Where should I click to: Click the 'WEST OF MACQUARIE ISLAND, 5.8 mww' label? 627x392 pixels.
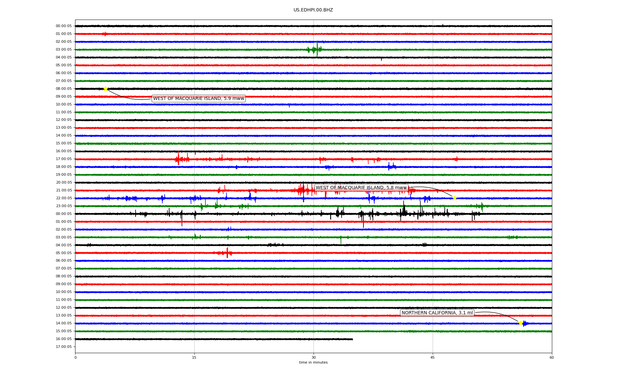(x=361, y=188)
